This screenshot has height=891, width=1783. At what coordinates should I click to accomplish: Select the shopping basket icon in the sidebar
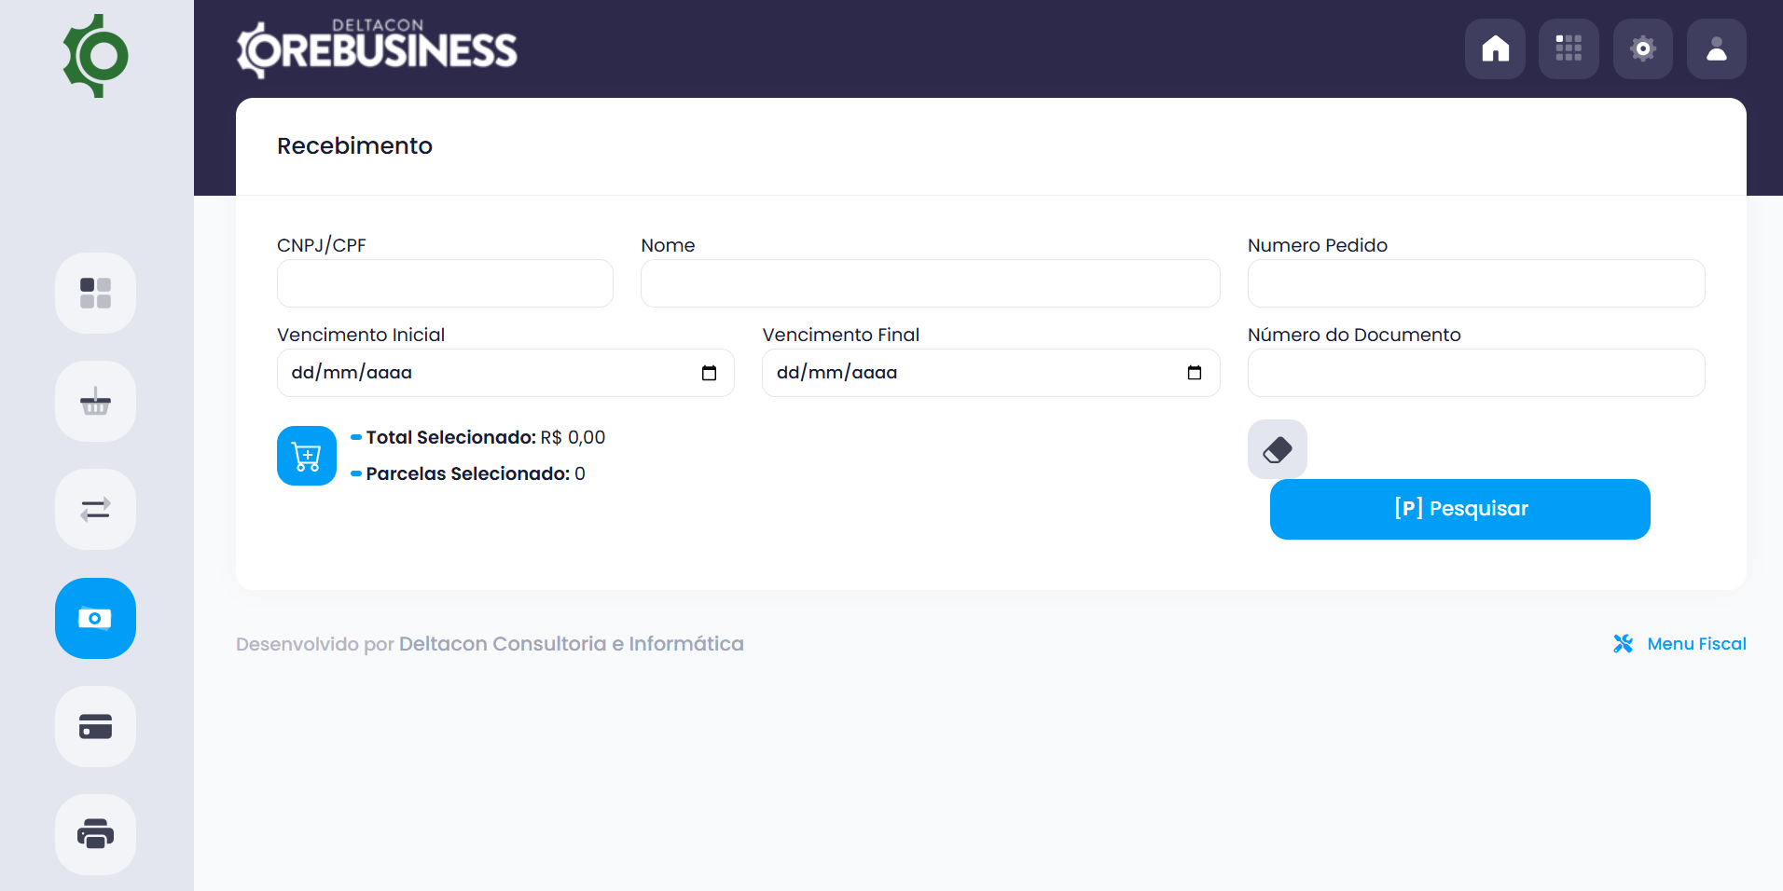pyautogui.click(x=94, y=401)
